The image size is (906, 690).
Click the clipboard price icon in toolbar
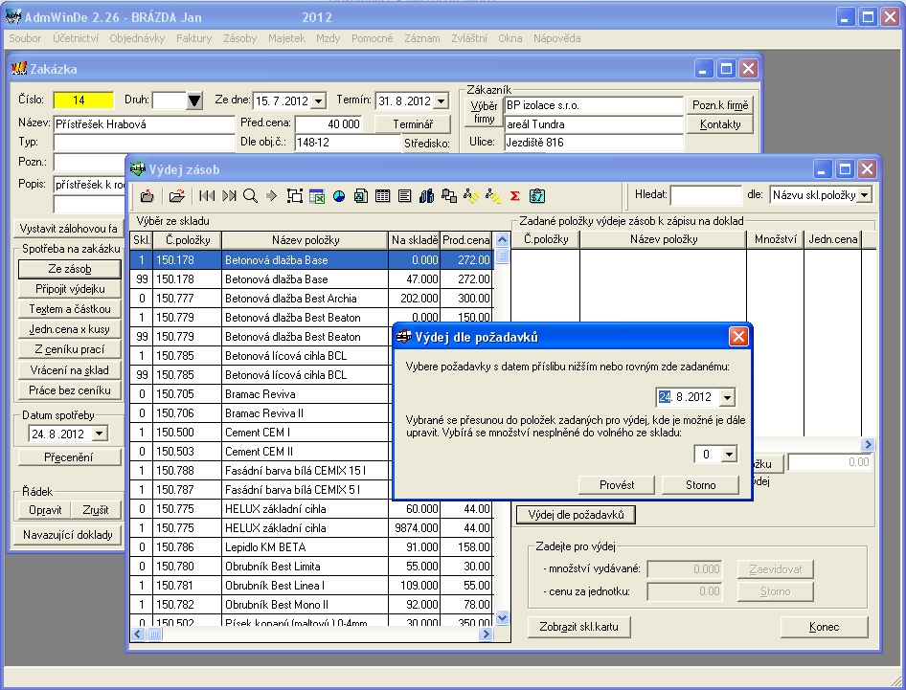click(x=537, y=196)
